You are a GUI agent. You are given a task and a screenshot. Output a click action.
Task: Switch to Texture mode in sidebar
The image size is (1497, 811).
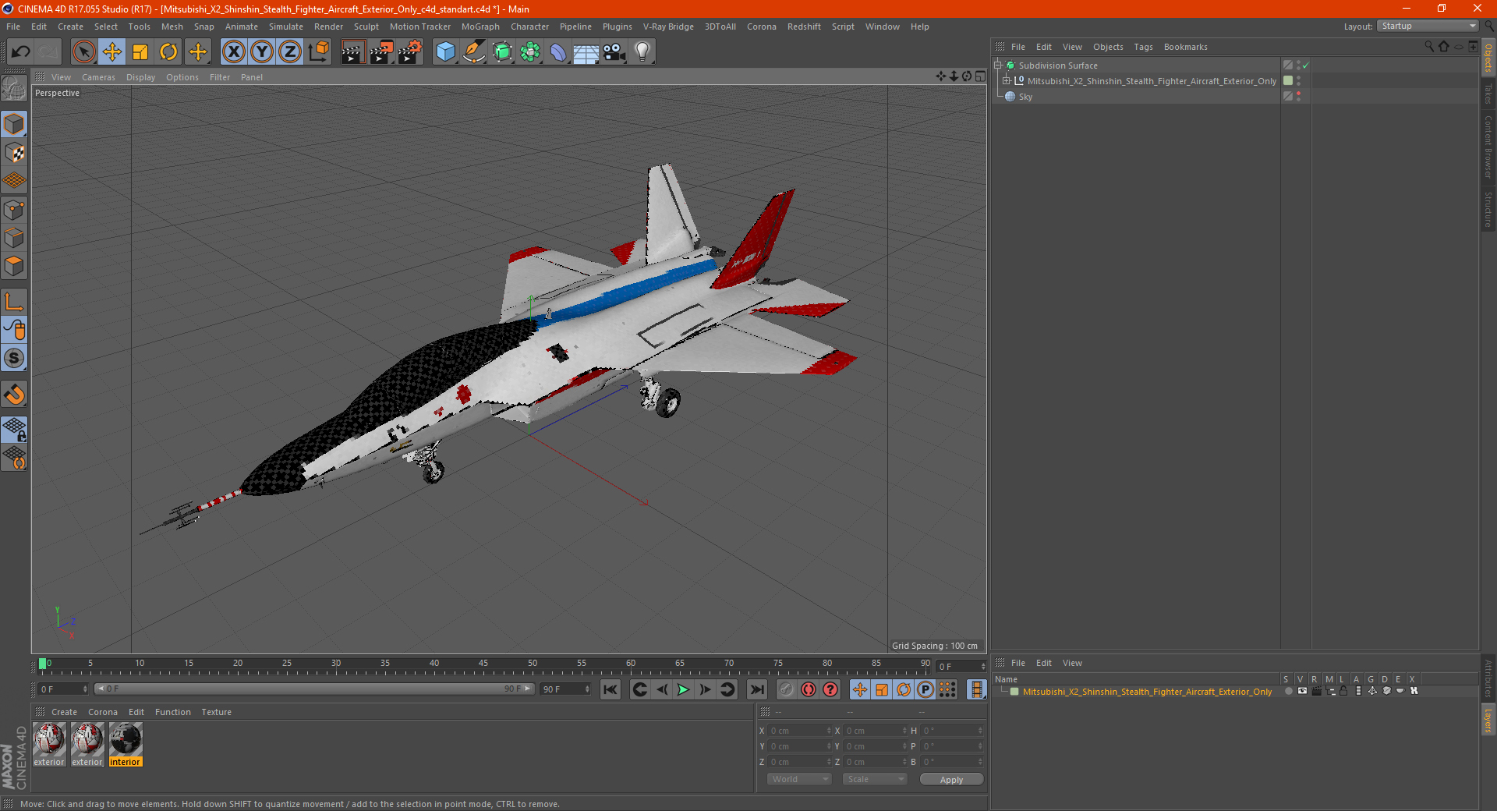14,153
